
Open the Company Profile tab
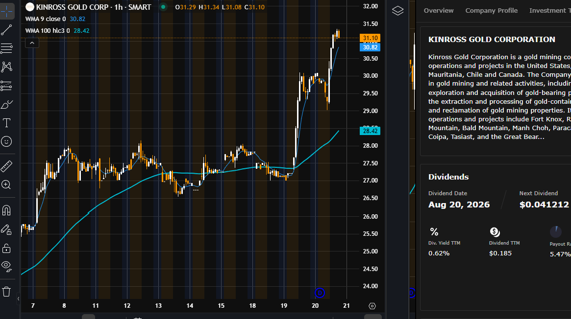[491, 11]
